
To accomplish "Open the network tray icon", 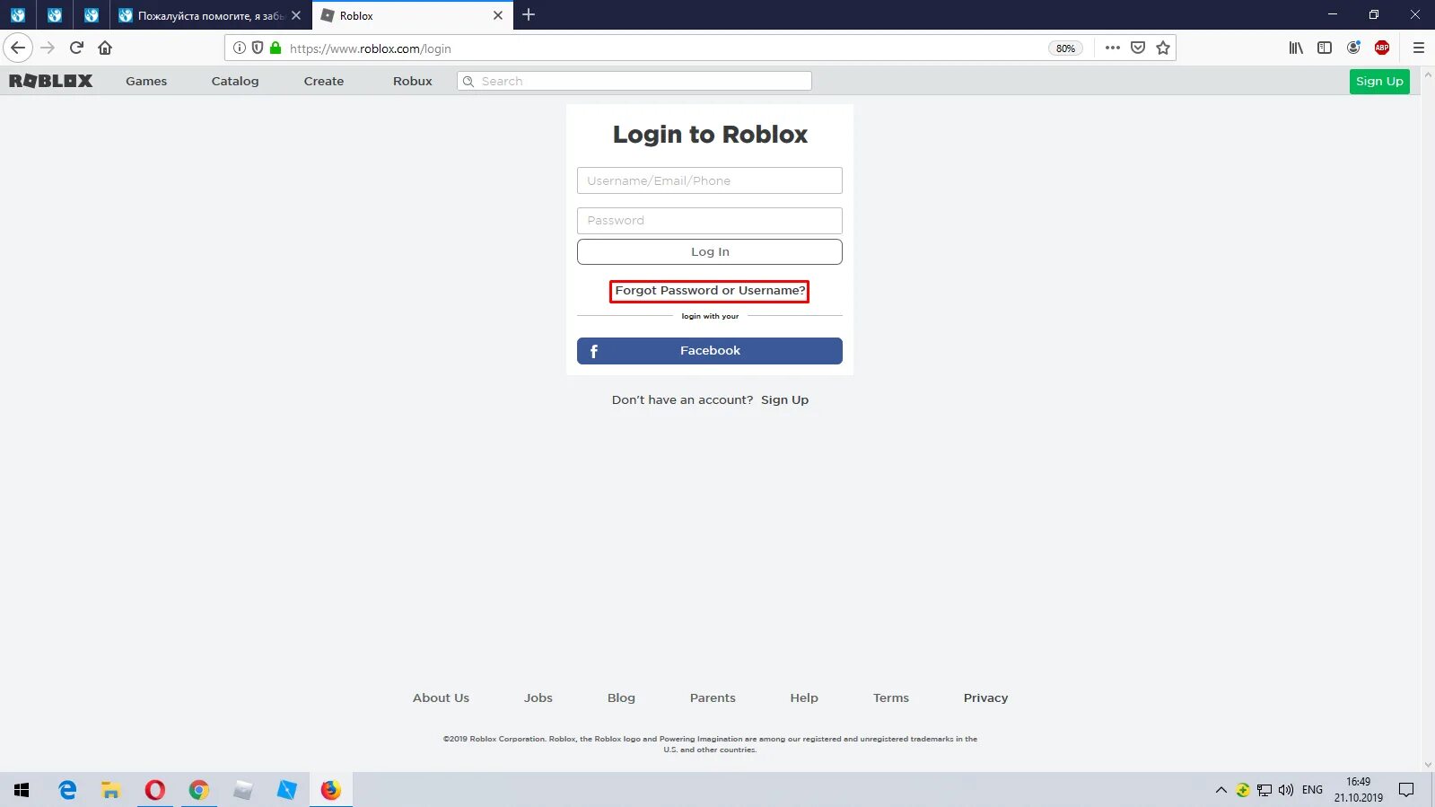I will (1264, 790).
